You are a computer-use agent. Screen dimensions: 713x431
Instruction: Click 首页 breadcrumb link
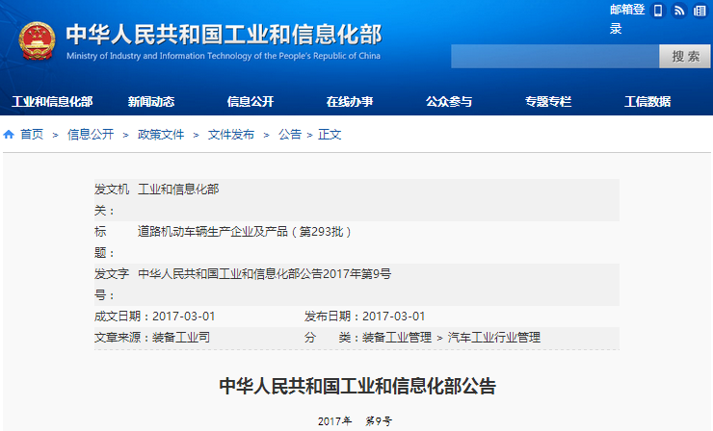coord(32,135)
